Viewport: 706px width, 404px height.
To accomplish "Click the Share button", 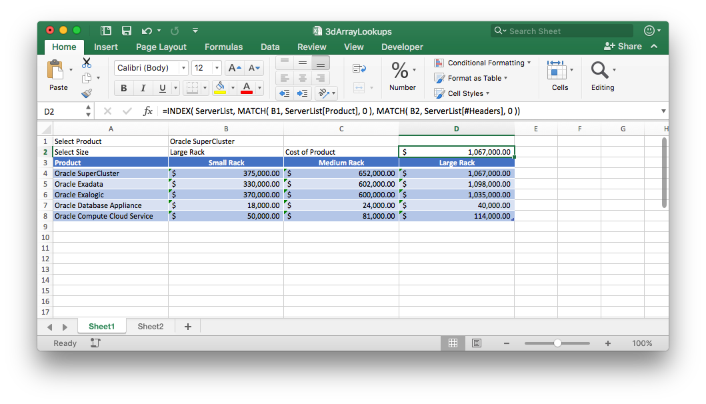I will click(623, 46).
